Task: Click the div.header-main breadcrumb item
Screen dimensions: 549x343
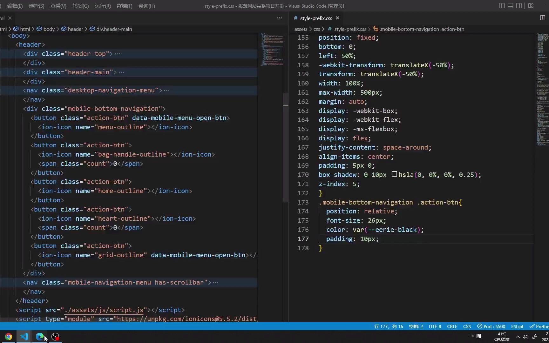Action: (x=111, y=29)
